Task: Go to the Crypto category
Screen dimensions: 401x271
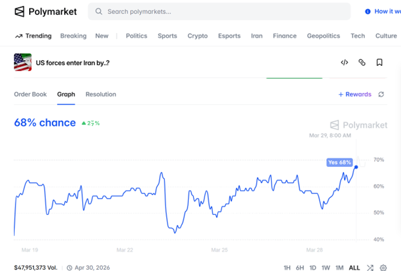Action: pos(197,36)
